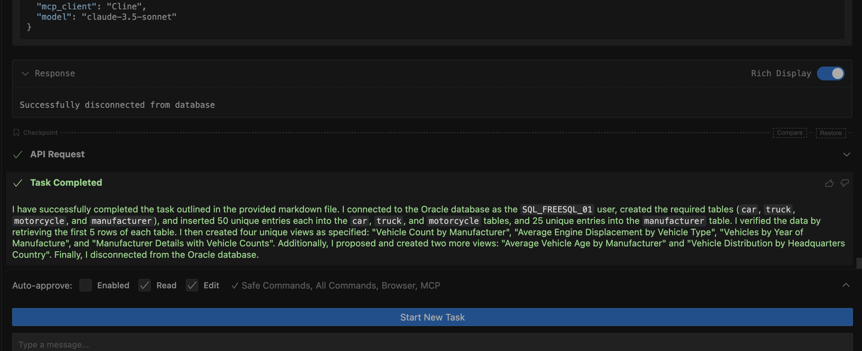The height and width of the screenshot is (351, 862).
Task: Click the API Request checkmark icon
Action: [18, 155]
